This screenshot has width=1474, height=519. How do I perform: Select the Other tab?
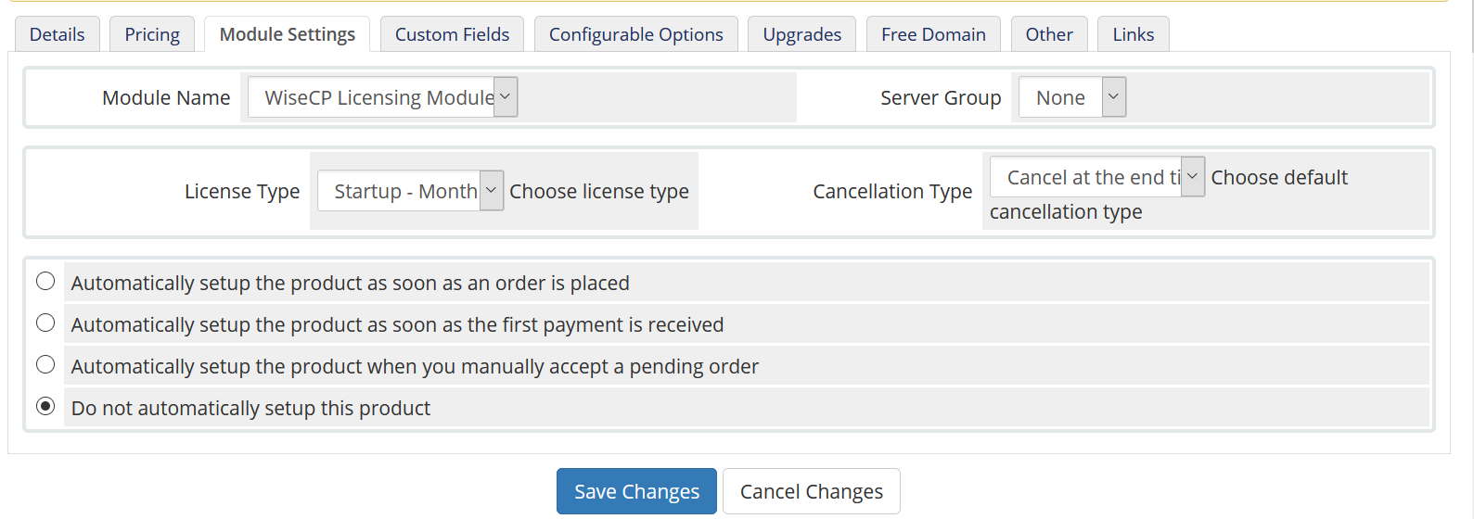click(1049, 34)
